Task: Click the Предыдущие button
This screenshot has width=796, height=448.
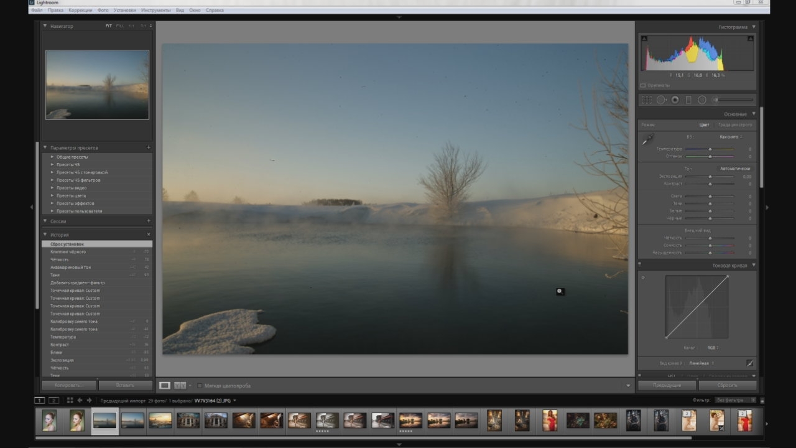Action: 667,386
